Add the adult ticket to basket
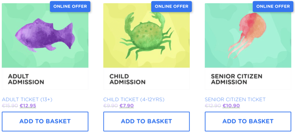This screenshot has height=135, width=295. (45, 121)
